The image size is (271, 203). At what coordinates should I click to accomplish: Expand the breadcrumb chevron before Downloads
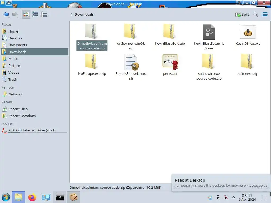click(x=71, y=14)
